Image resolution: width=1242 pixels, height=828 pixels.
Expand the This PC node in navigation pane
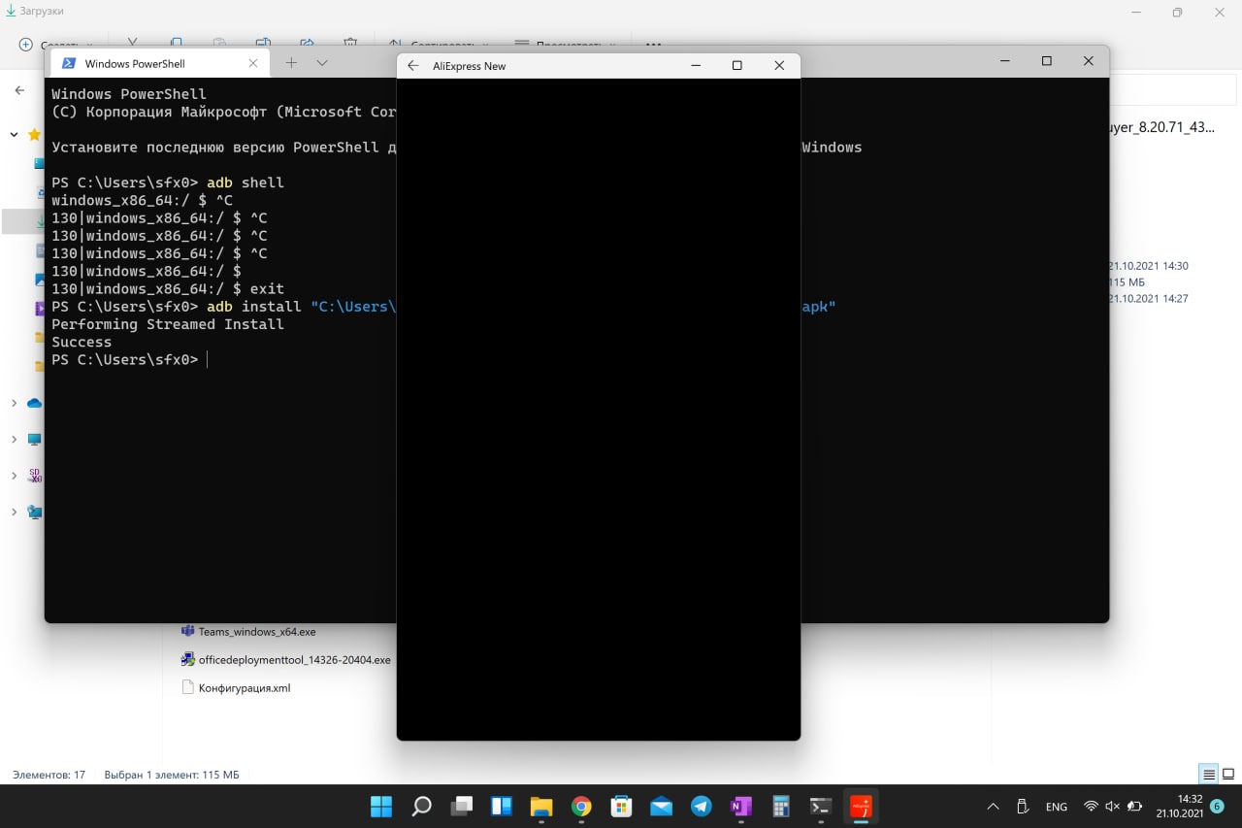14,440
